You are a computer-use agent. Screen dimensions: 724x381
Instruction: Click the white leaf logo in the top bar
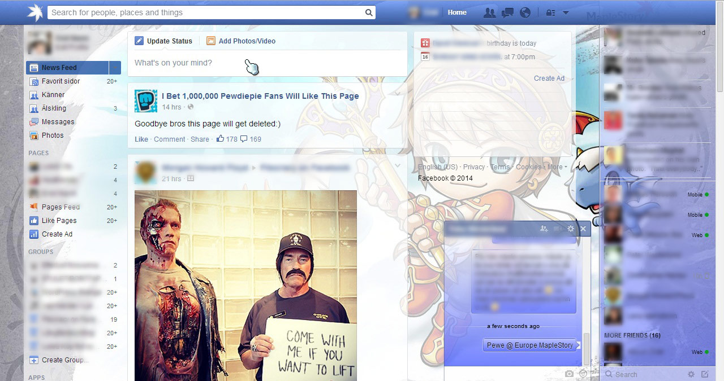point(35,12)
